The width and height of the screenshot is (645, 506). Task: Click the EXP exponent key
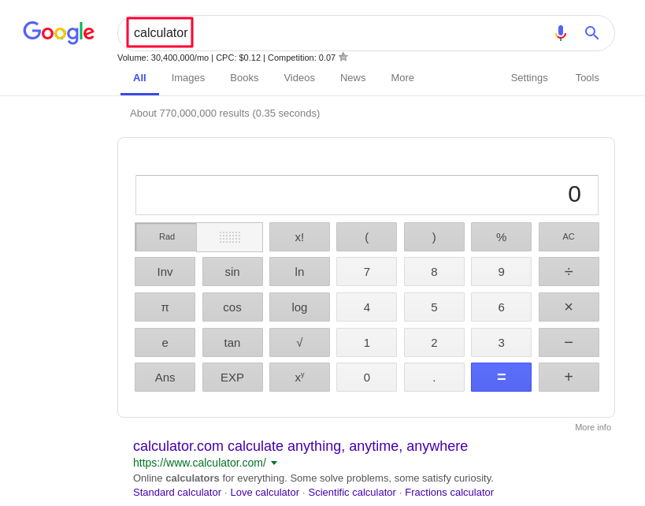pos(232,377)
